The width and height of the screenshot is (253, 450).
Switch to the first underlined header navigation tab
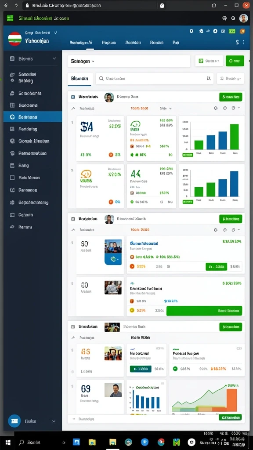pyautogui.click(x=81, y=43)
